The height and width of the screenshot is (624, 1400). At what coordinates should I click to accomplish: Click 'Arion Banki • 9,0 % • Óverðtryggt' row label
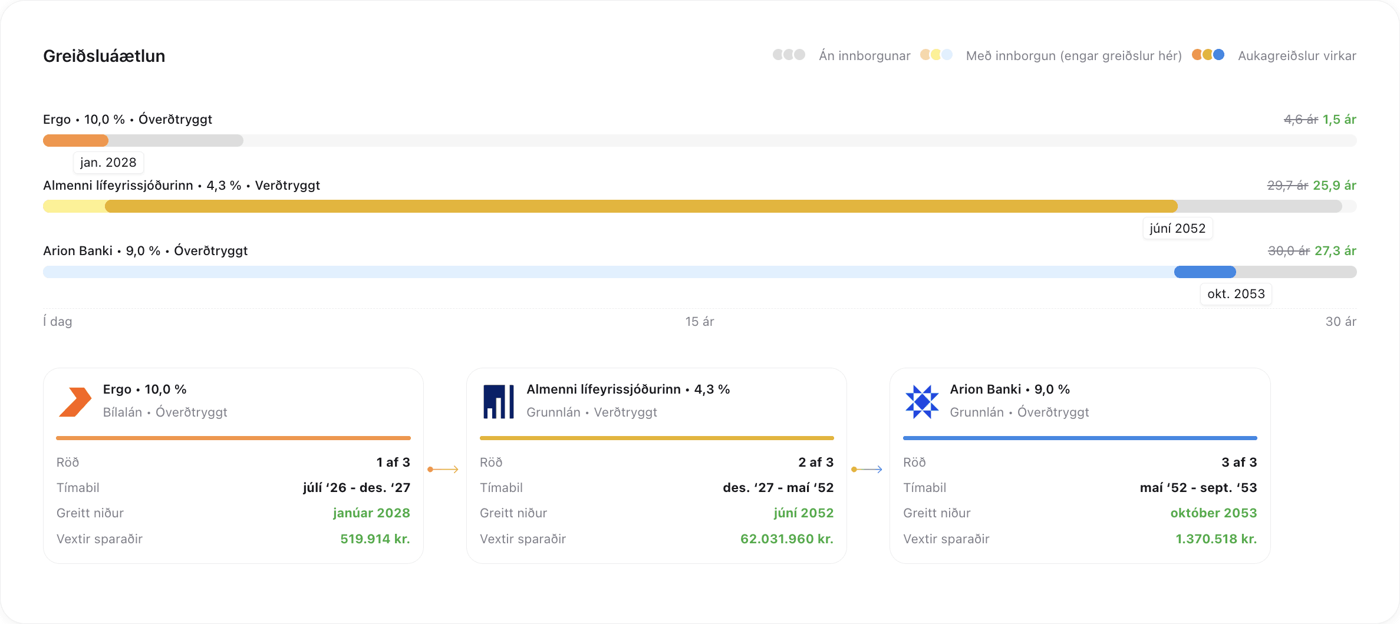(145, 251)
